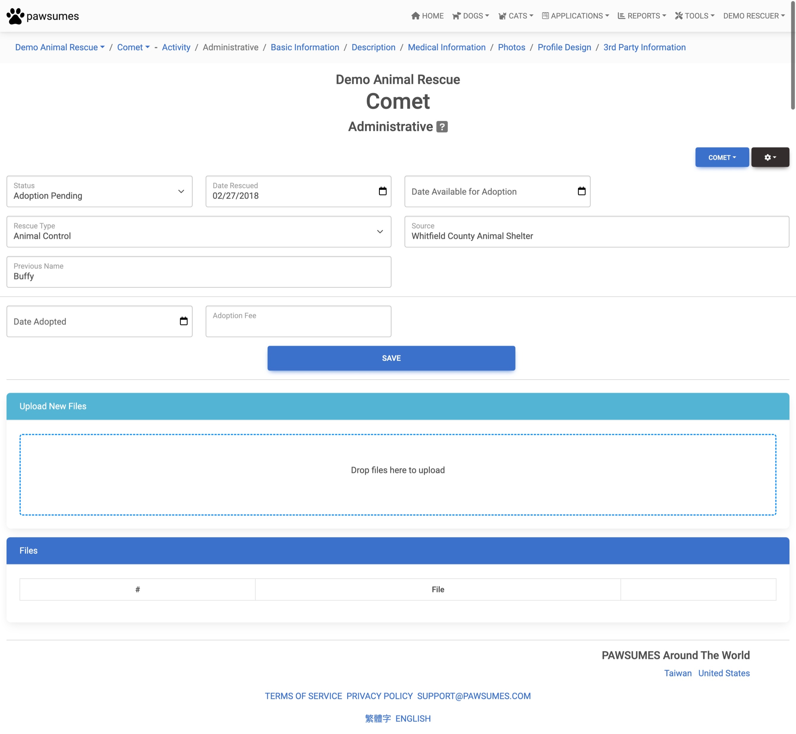Open Date Rescued calendar picker
The width and height of the screenshot is (796, 734).
point(382,191)
